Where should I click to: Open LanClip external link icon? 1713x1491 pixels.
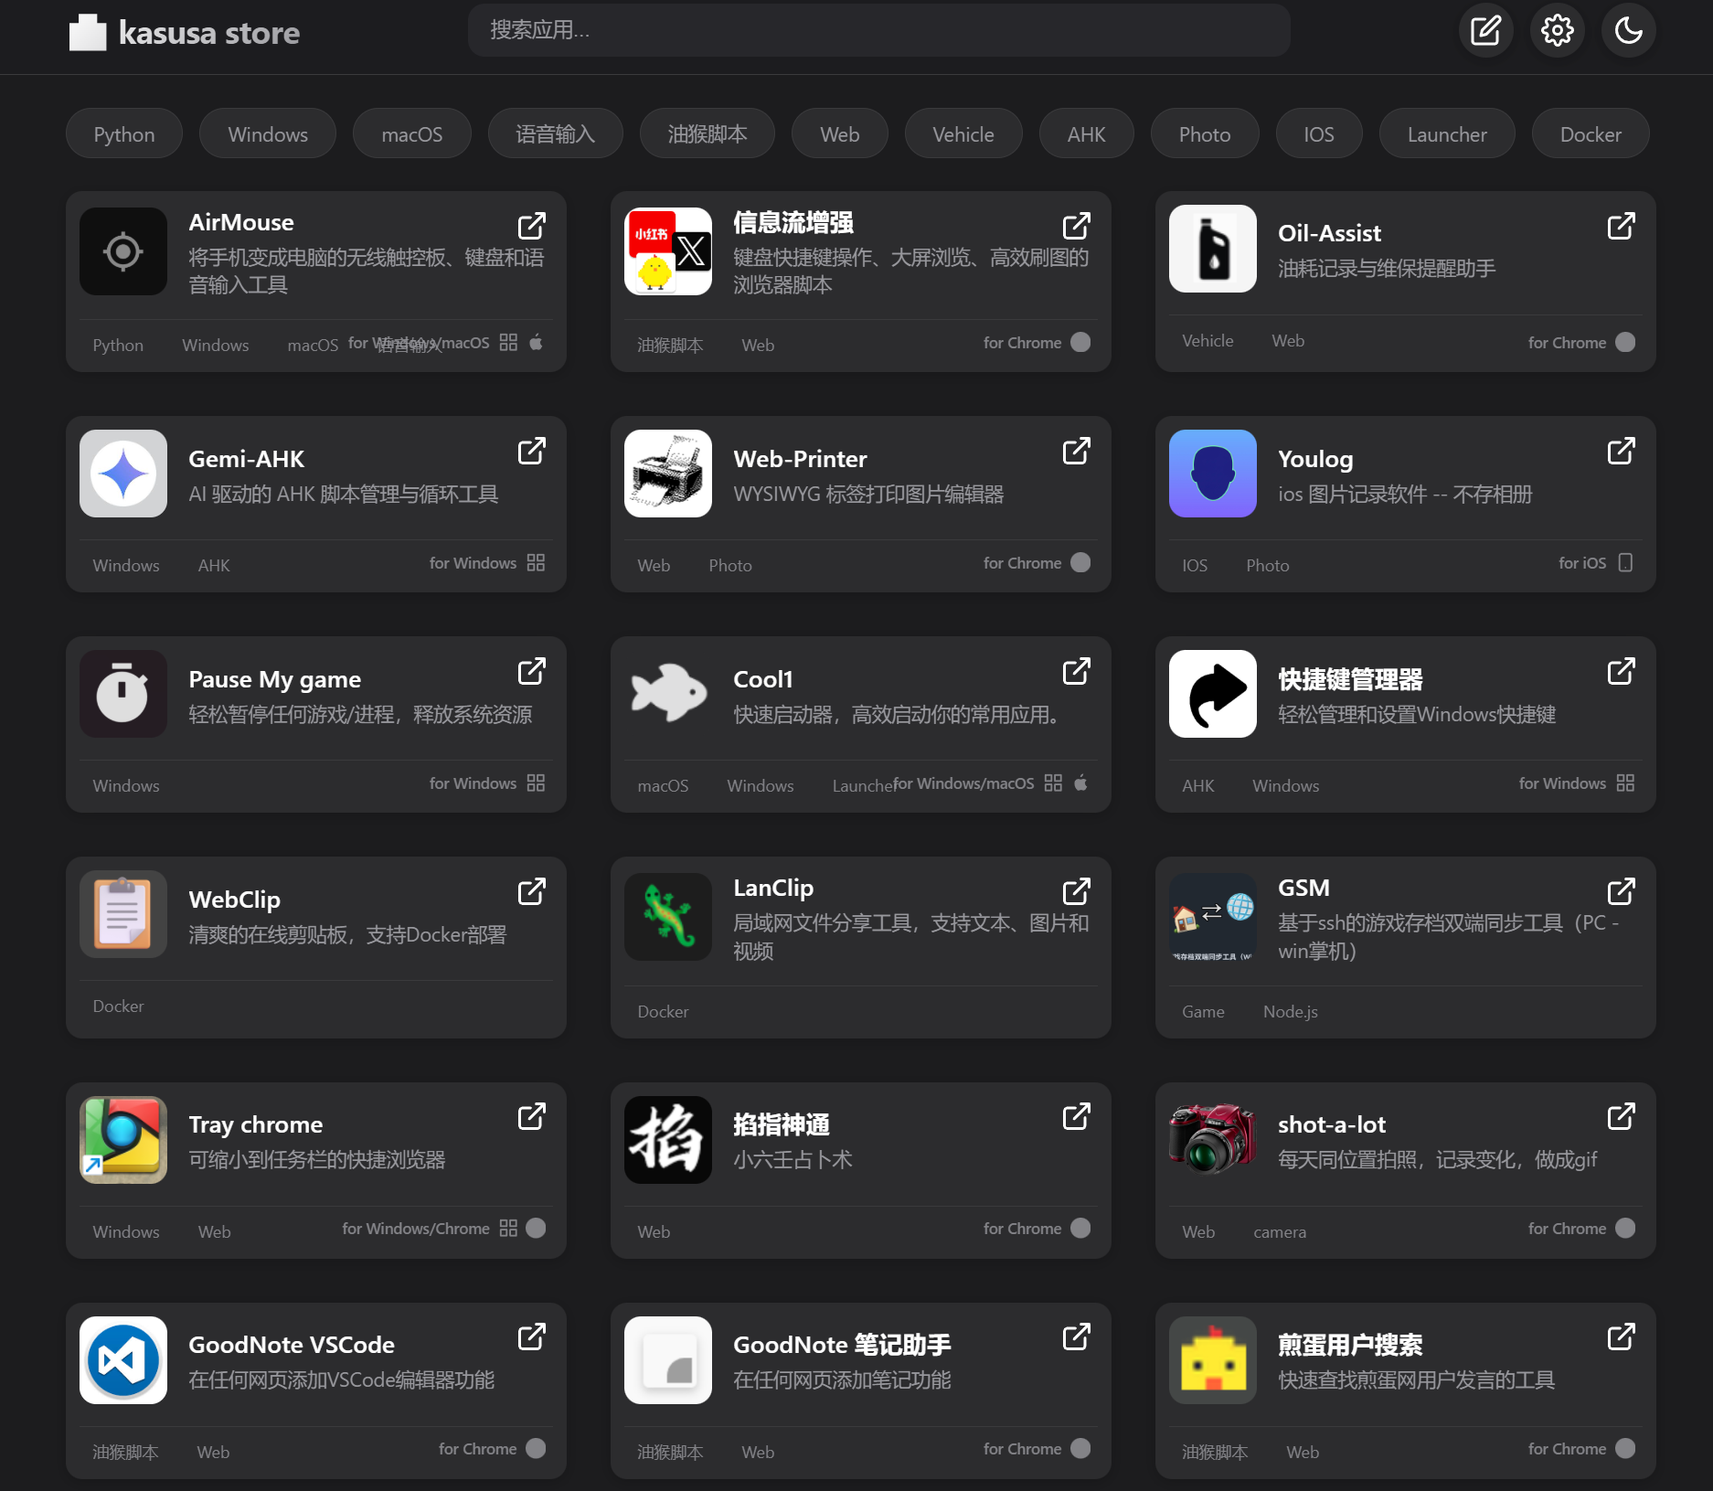pyautogui.click(x=1076, y=891)
